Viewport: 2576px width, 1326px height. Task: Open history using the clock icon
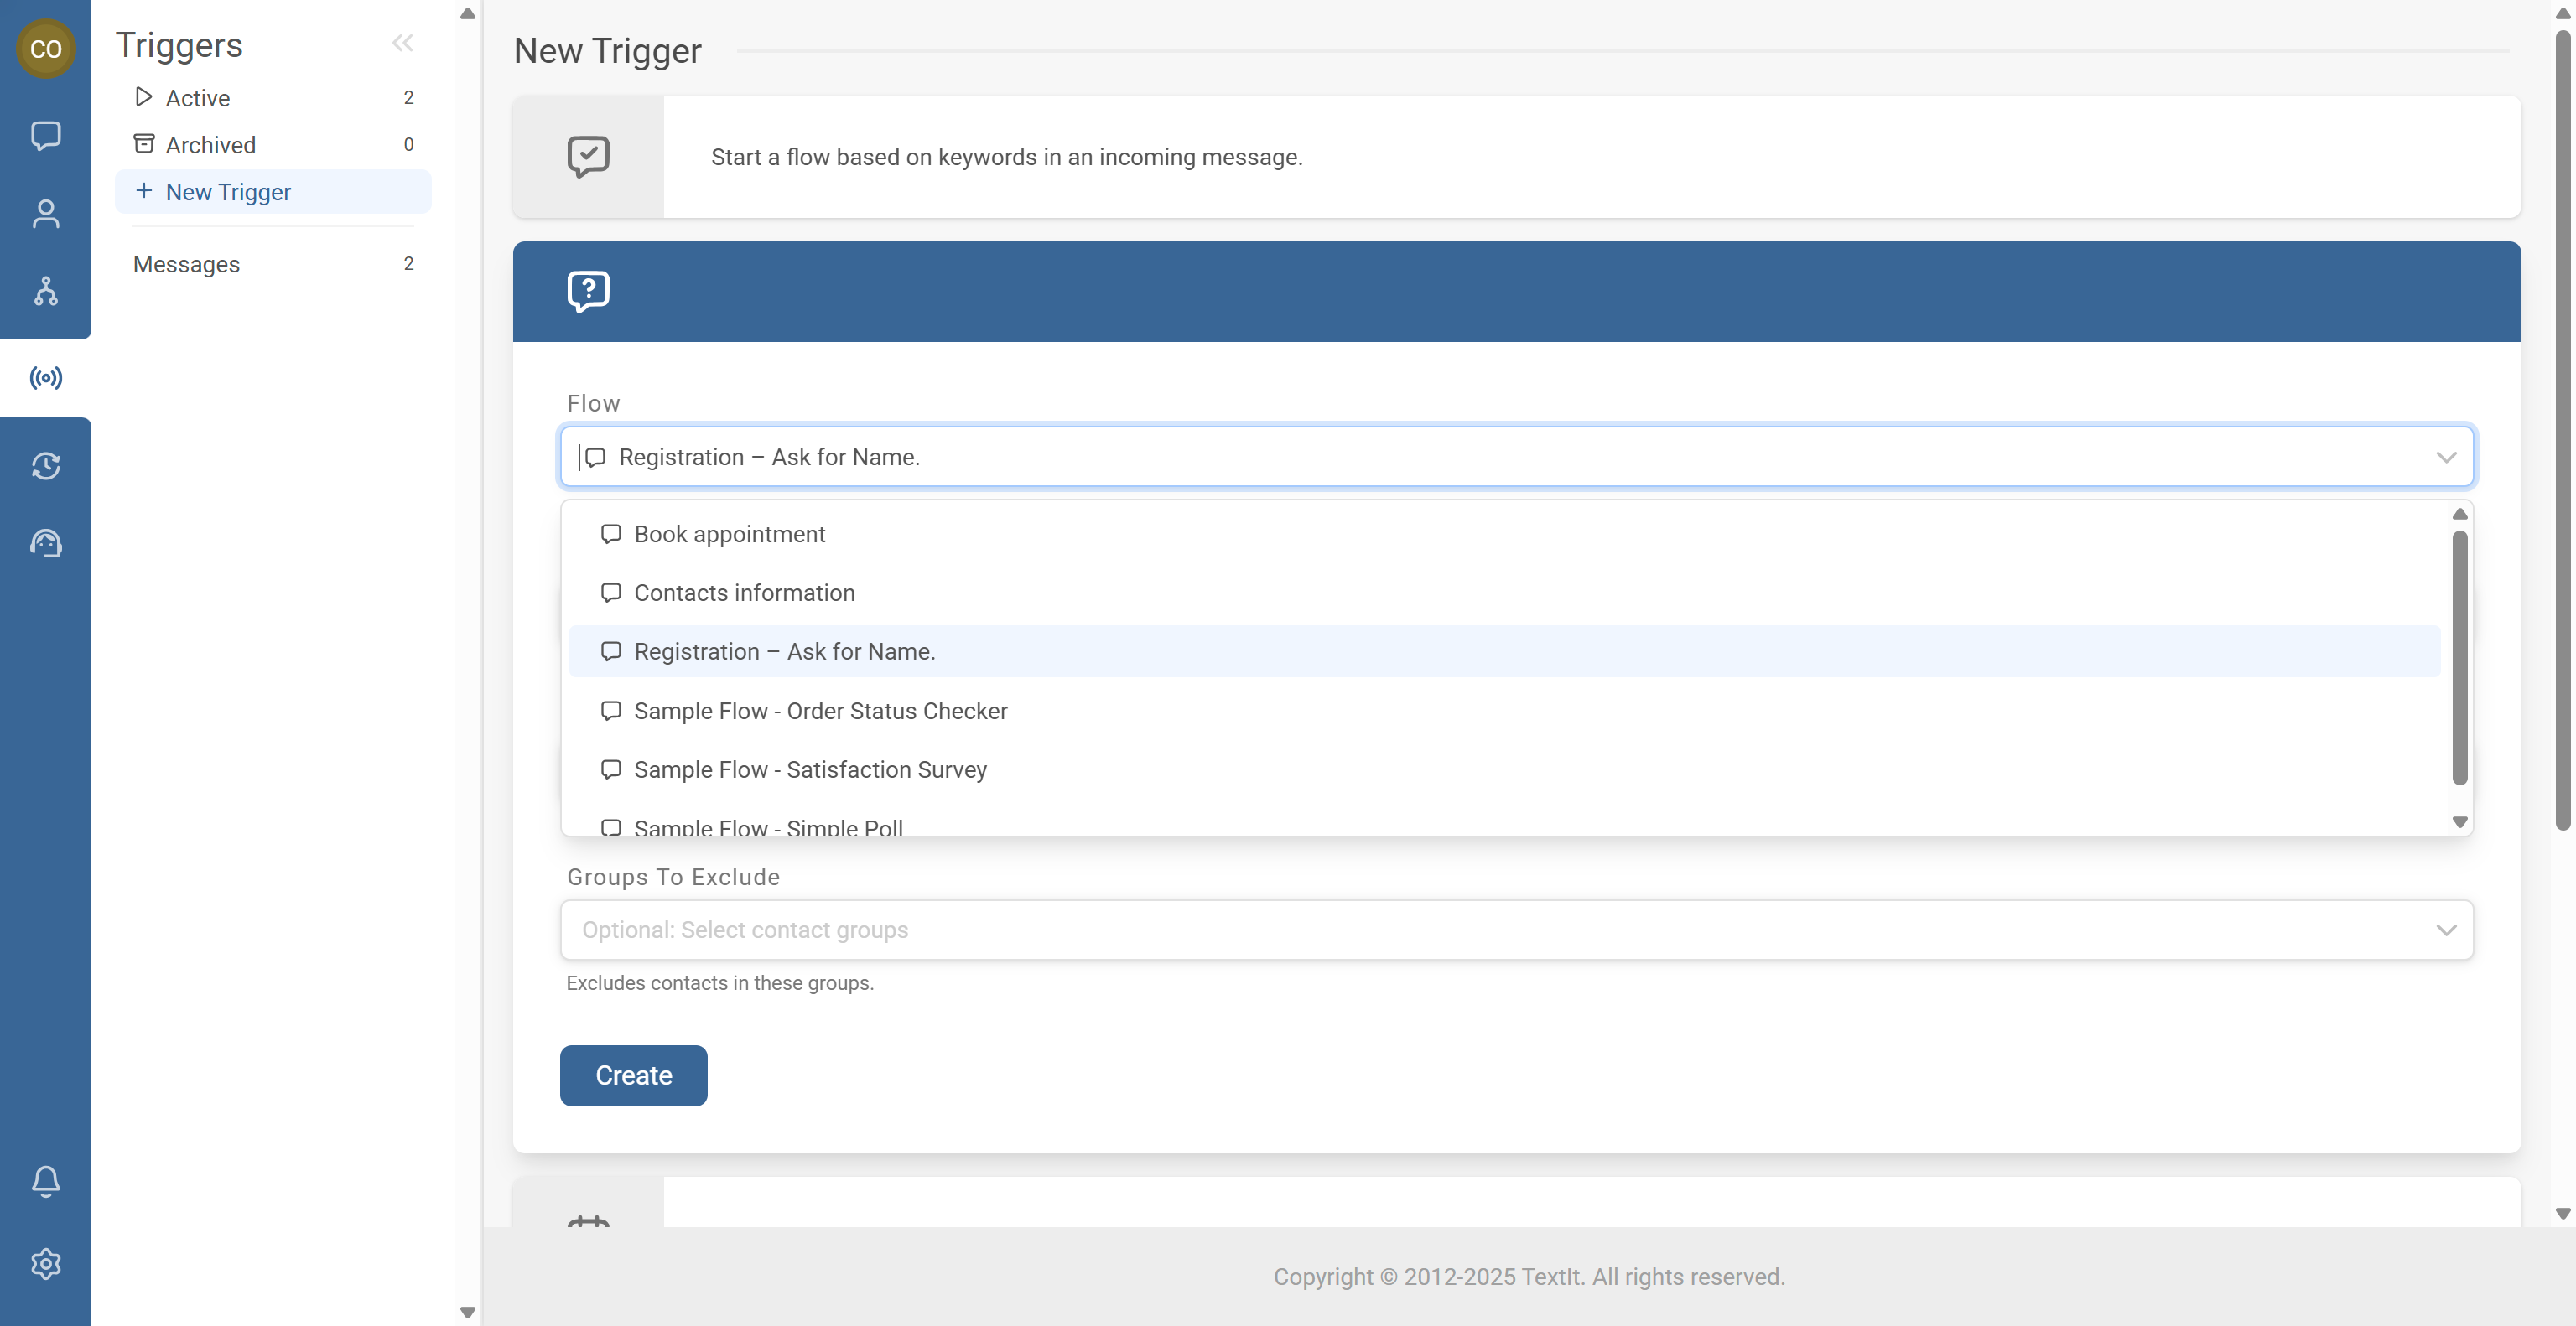(x=45, y=466)
